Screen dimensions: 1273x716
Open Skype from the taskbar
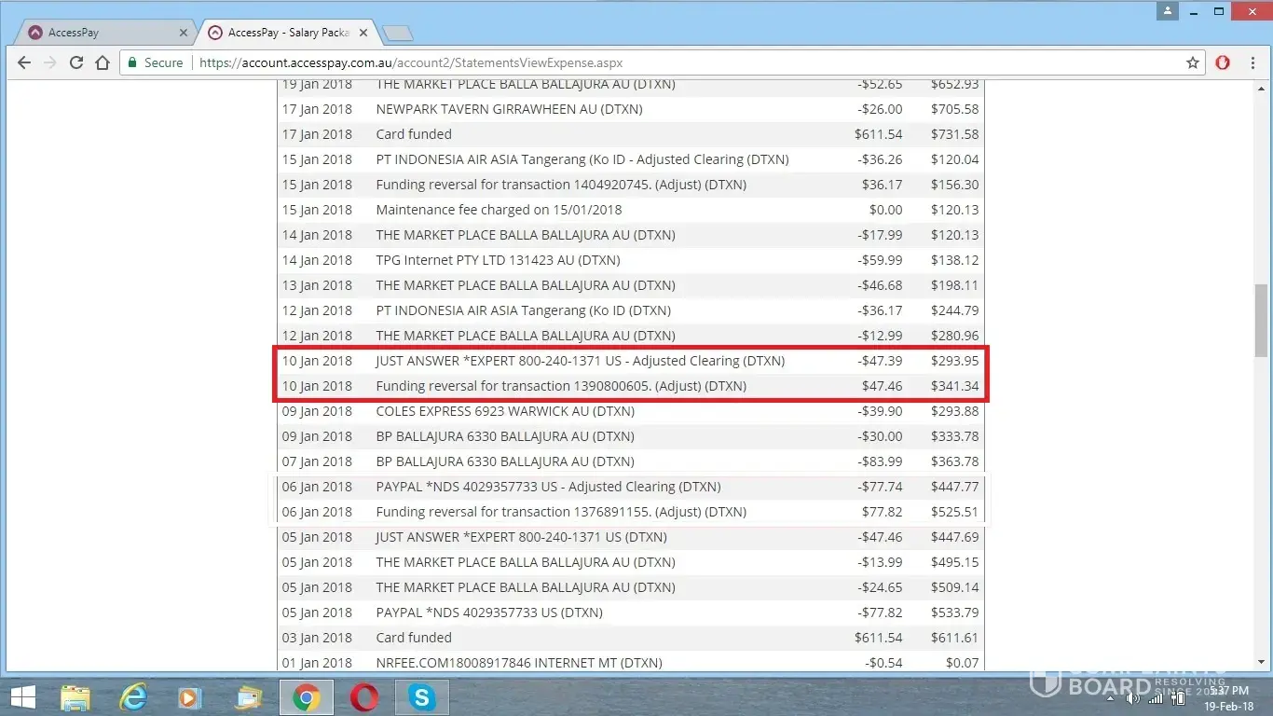[x=422, y=696]
